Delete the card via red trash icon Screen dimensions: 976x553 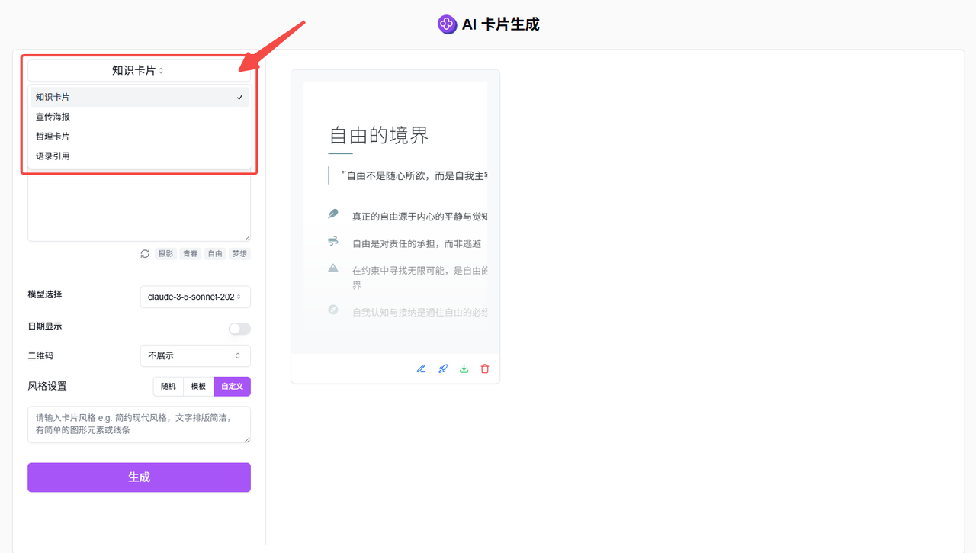[485, 369]
